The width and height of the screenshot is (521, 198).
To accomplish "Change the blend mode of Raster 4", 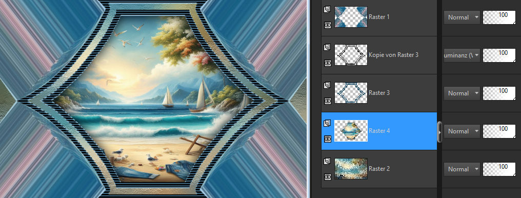I will click(x=462, y=131).
